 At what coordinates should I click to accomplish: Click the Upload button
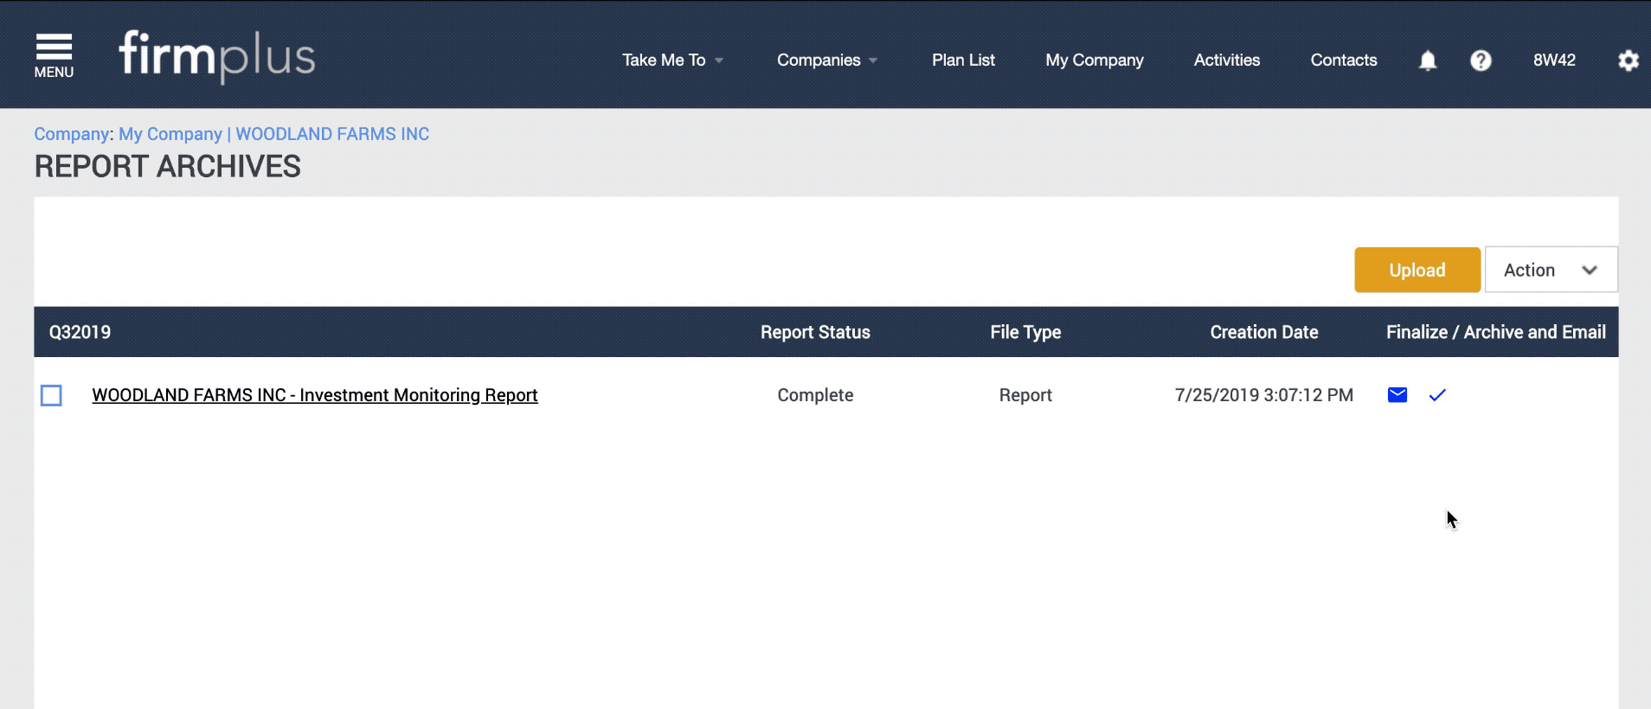(1417, 270)
